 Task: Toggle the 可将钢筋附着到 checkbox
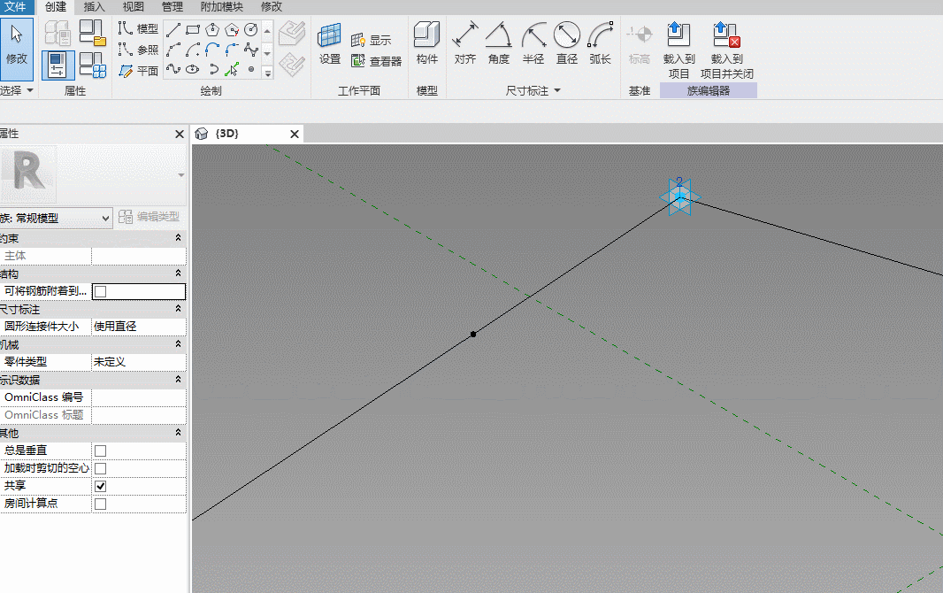click(101, 292)
